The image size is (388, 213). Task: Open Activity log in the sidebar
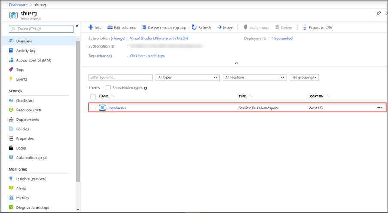26,51
